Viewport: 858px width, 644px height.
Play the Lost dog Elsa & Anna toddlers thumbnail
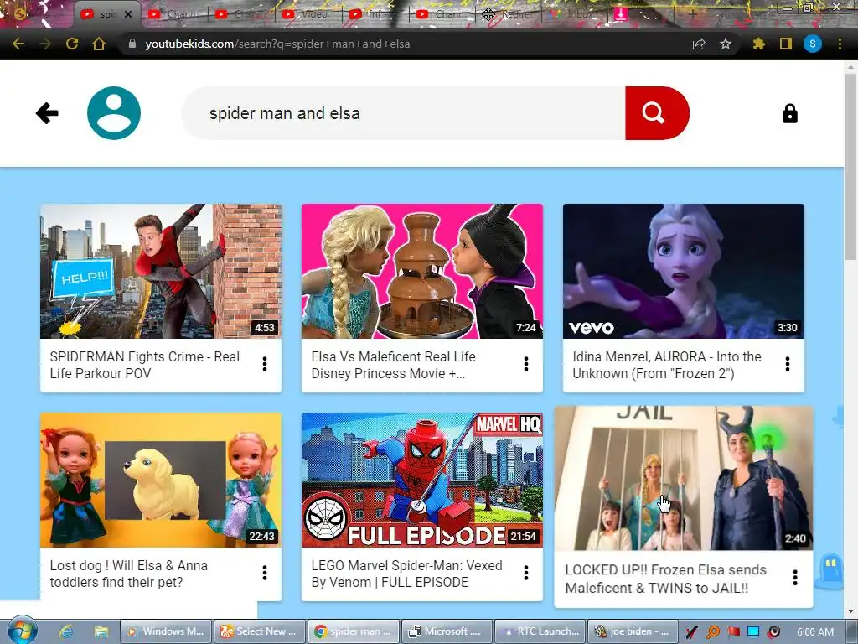tap(161, 480)
